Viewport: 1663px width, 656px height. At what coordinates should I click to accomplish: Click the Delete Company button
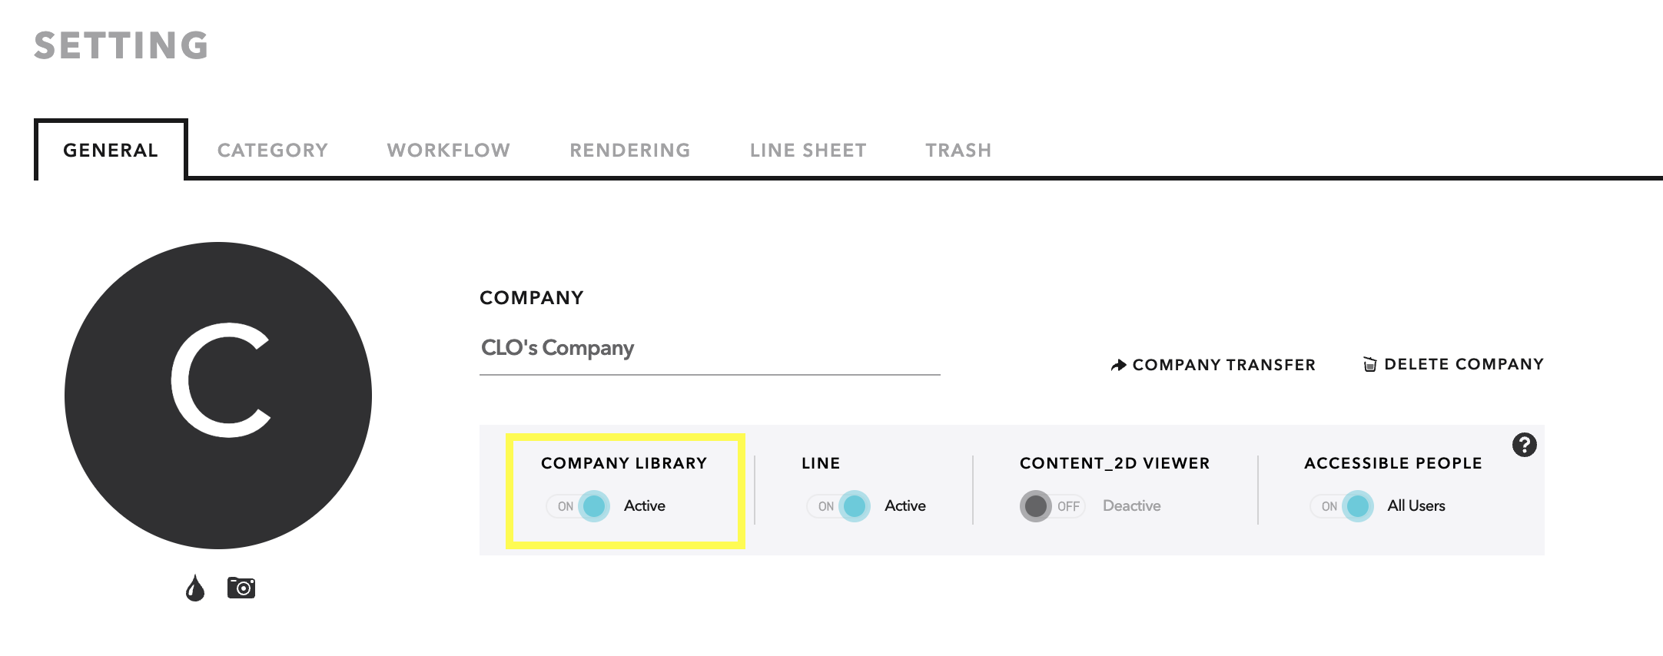click(1453, 364)
